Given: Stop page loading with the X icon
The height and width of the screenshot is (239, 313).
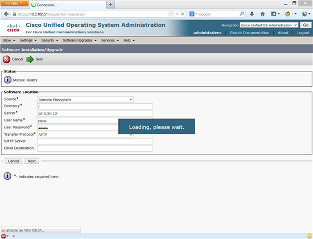Looking at the screenshot, I should pyautogui.click(x=183, y=14).
